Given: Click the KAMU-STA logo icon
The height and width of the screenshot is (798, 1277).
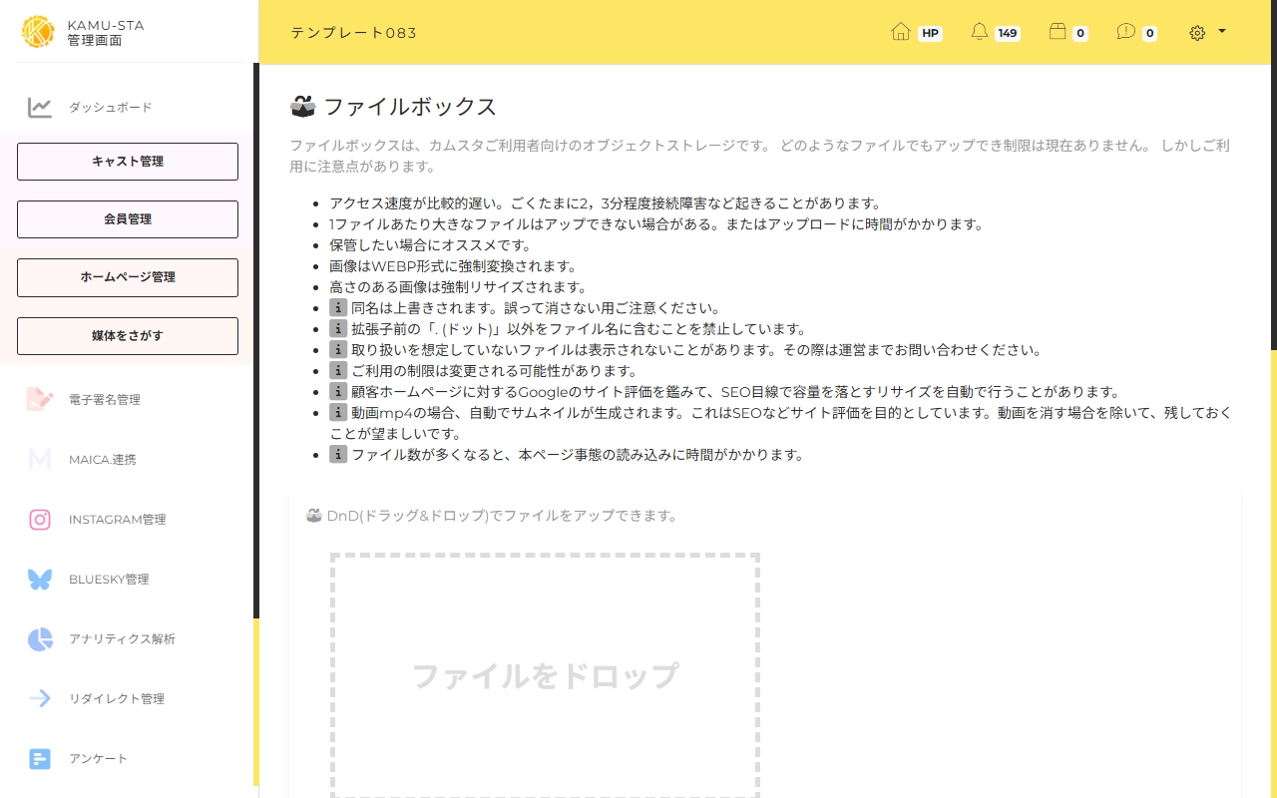Looking at the screenshot, I should pos(38,32).
